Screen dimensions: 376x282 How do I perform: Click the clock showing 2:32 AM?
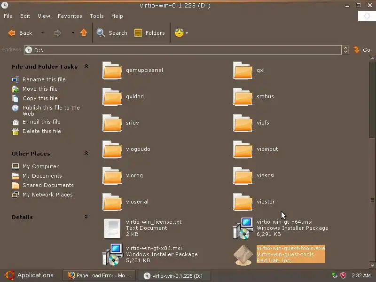(361, 275)
